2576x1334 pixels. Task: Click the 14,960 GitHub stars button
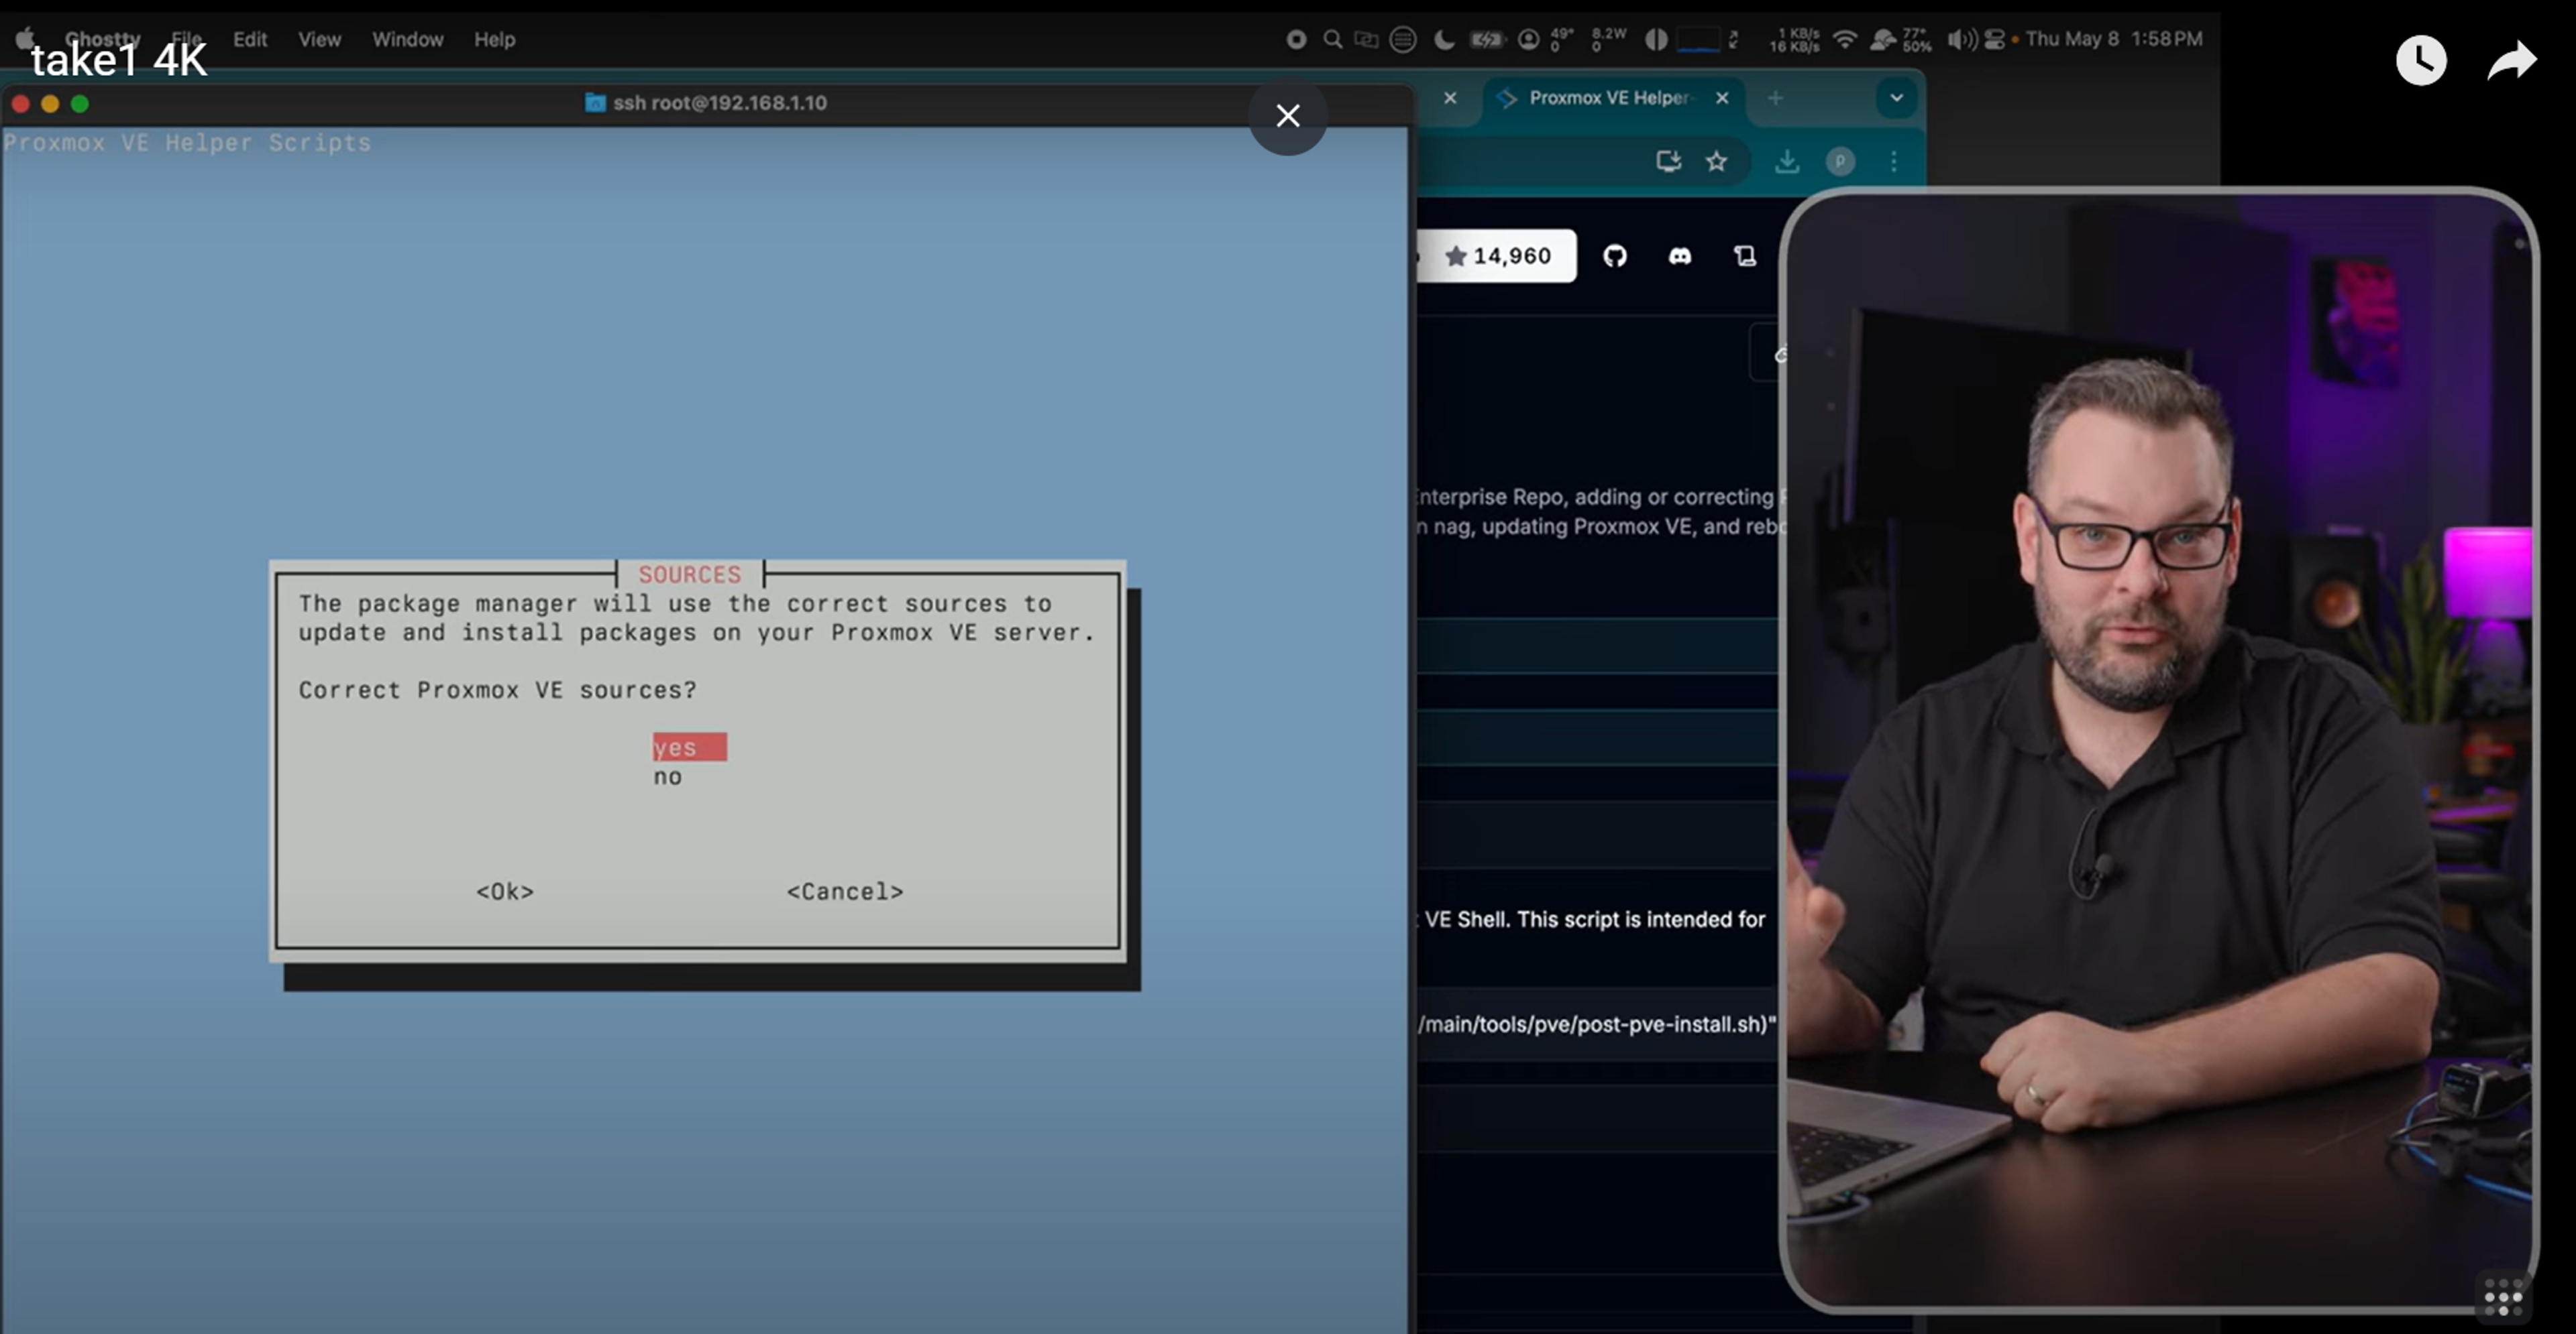coord(1497,256)
